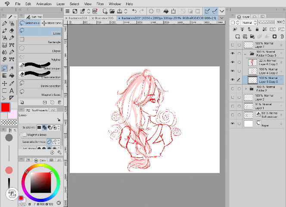Click the Fill paint bucket command icon
286x207 pixels.
[166, 11]
